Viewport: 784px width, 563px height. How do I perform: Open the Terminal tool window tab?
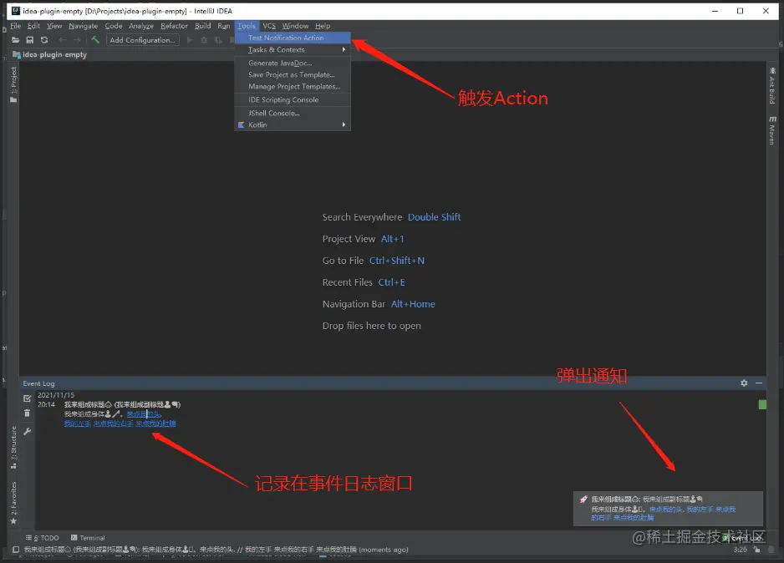tap(88, 538)
